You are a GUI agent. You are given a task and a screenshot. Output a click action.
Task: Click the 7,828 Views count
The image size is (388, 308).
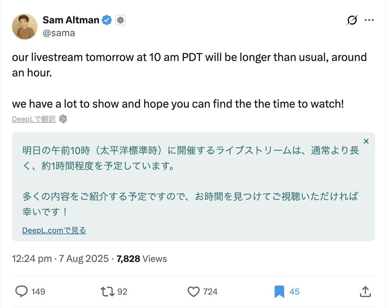pos(142,259)
